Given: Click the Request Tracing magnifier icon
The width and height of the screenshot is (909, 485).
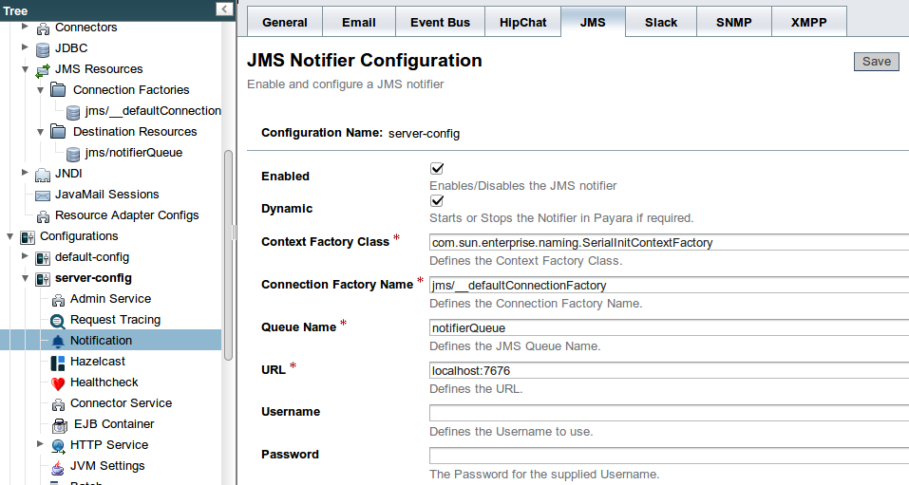Looking at the screenshot, I should [58, 321].
